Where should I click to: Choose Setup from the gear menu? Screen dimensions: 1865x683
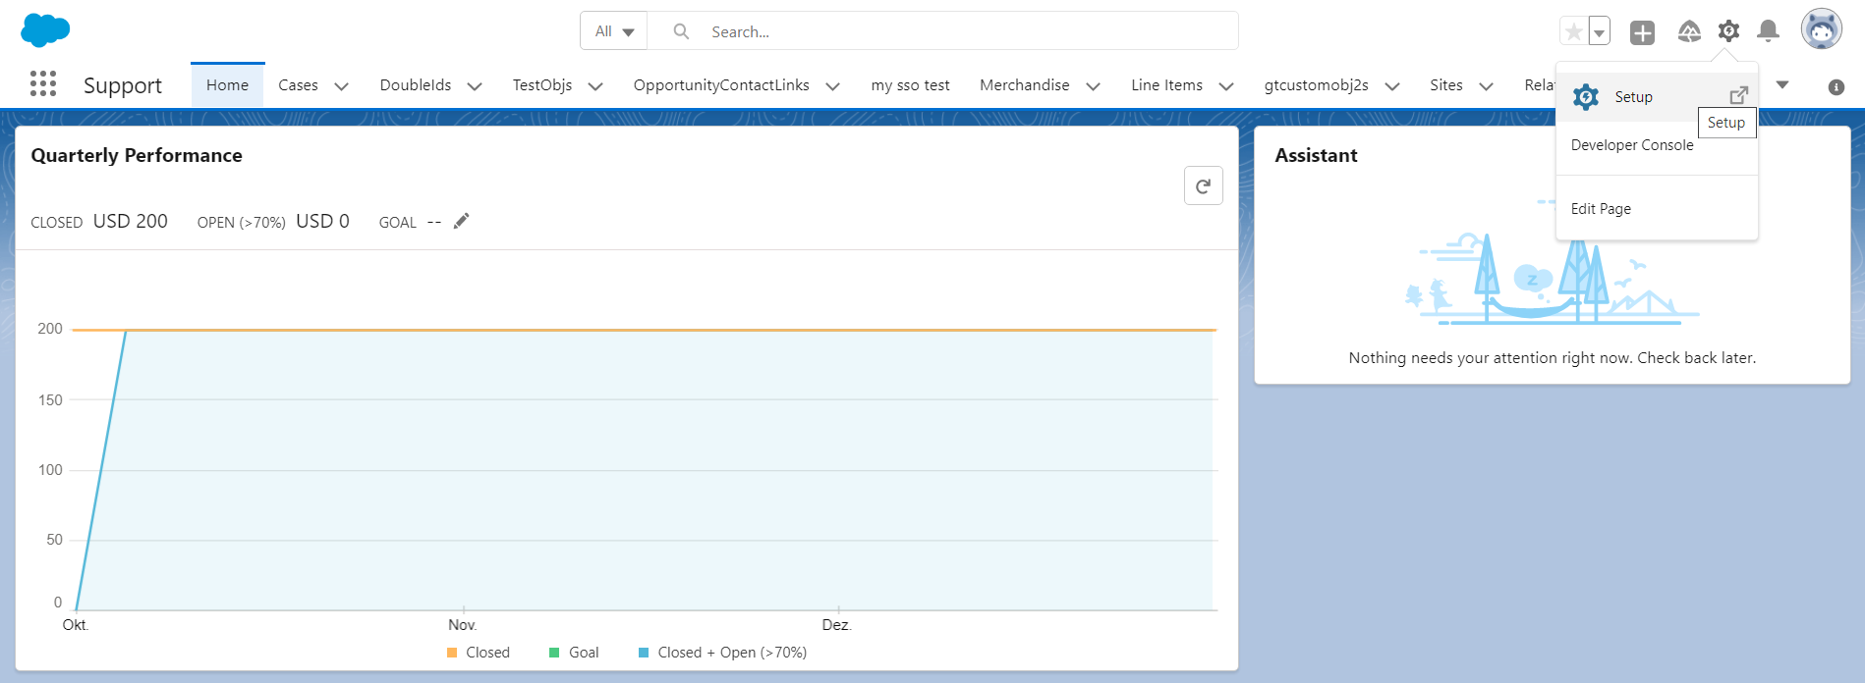click(1633, 97)
